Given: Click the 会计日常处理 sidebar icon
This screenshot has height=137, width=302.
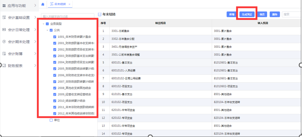Looking at the screenshot, I should point(4,30).
